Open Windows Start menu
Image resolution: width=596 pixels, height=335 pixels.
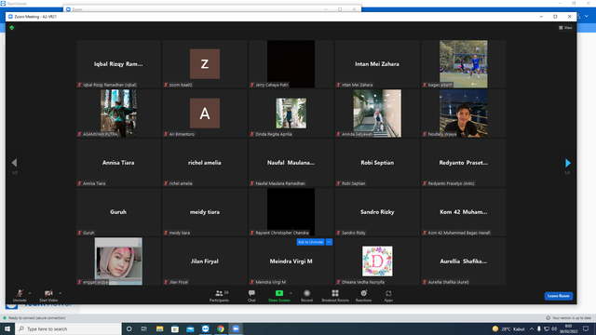(x=7, y=328)
